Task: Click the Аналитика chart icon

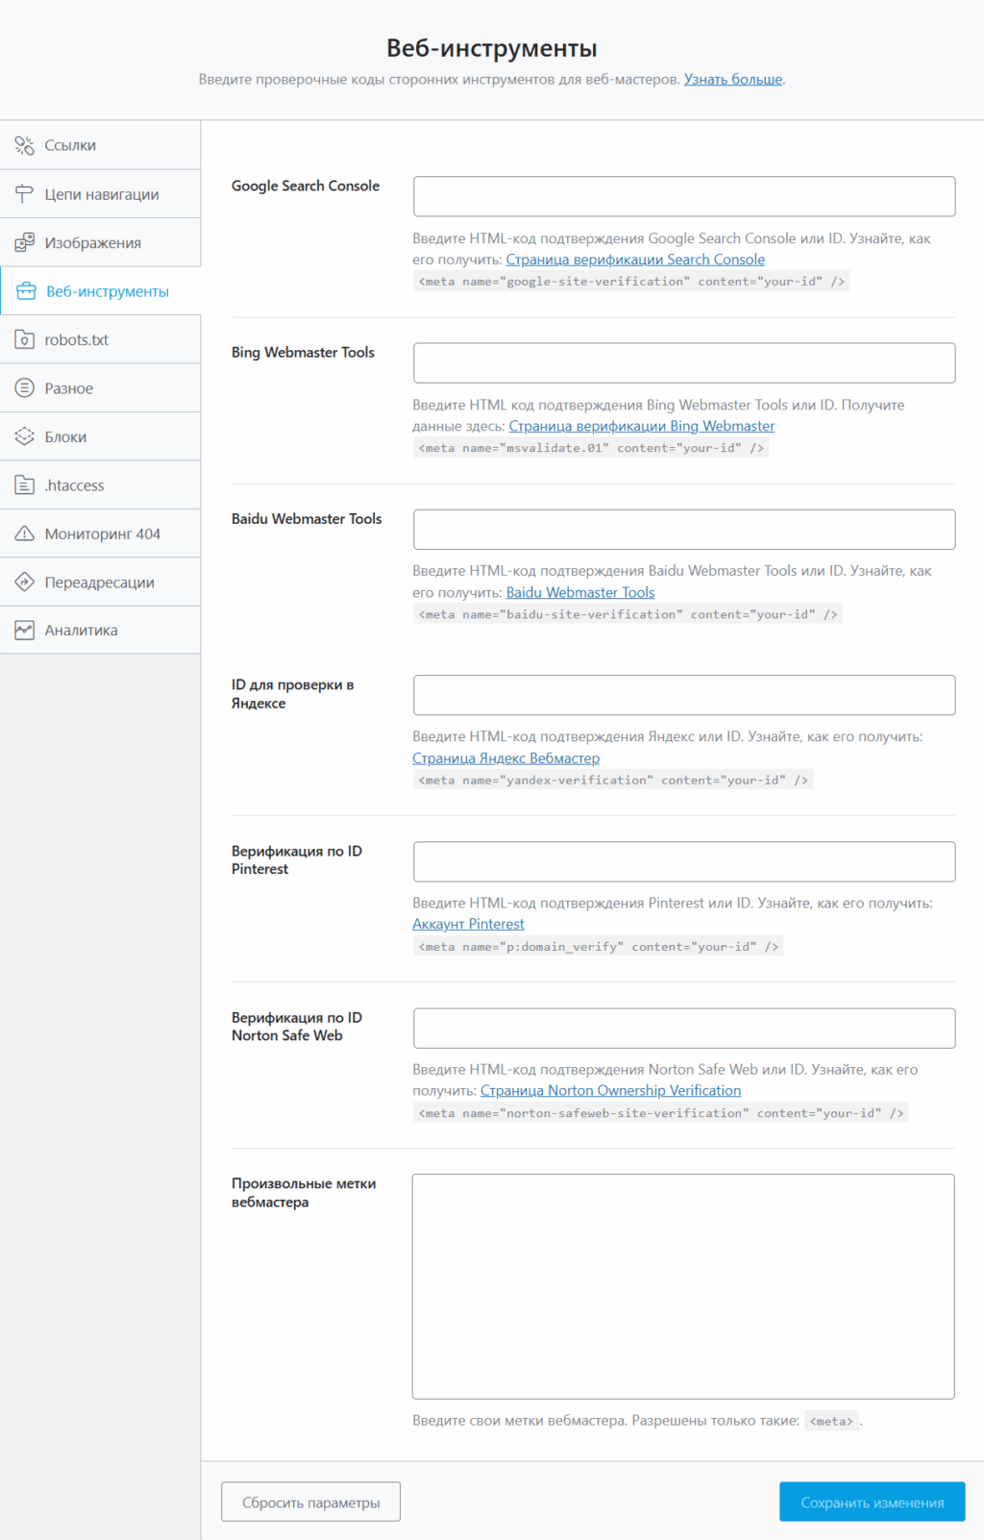Action: pos(24,631)
